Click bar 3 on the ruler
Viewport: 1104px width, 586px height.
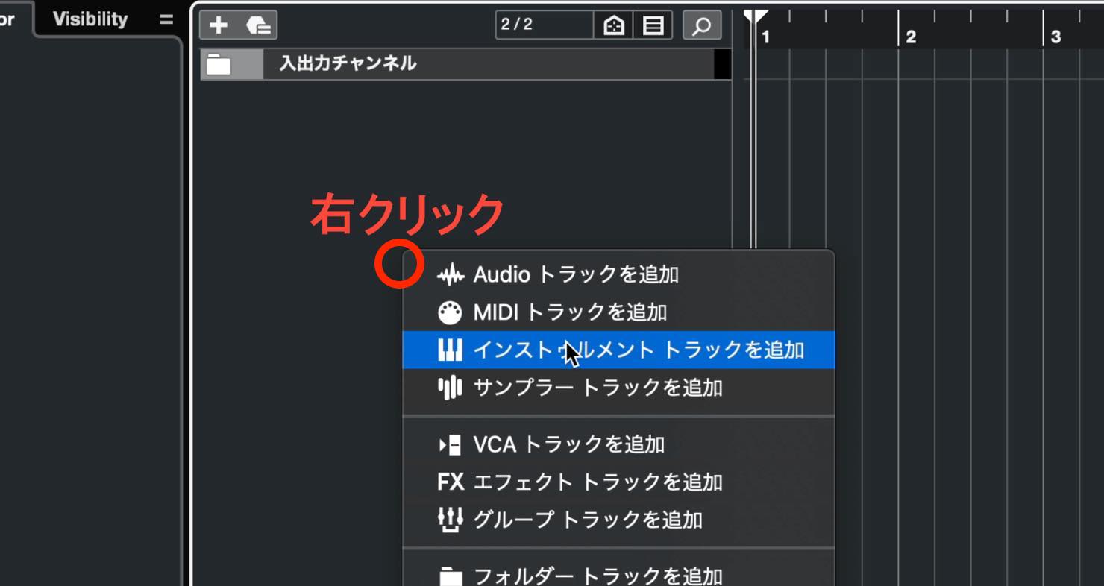click(x=1056, y=37)
